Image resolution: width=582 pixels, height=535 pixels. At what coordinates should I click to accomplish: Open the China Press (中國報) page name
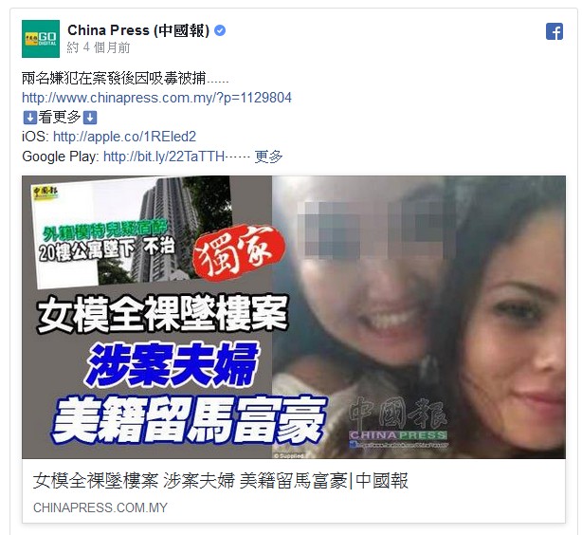tap(138, 30)
